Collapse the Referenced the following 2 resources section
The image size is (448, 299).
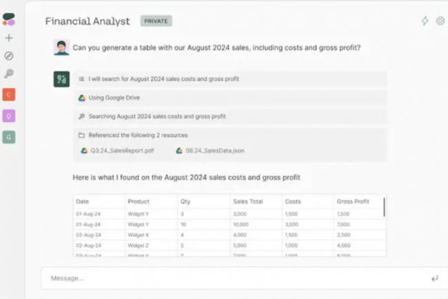(x=230, y=135)
